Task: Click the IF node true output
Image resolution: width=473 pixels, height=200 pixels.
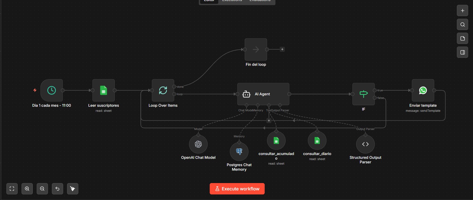Action: click(x=375, y=90)
